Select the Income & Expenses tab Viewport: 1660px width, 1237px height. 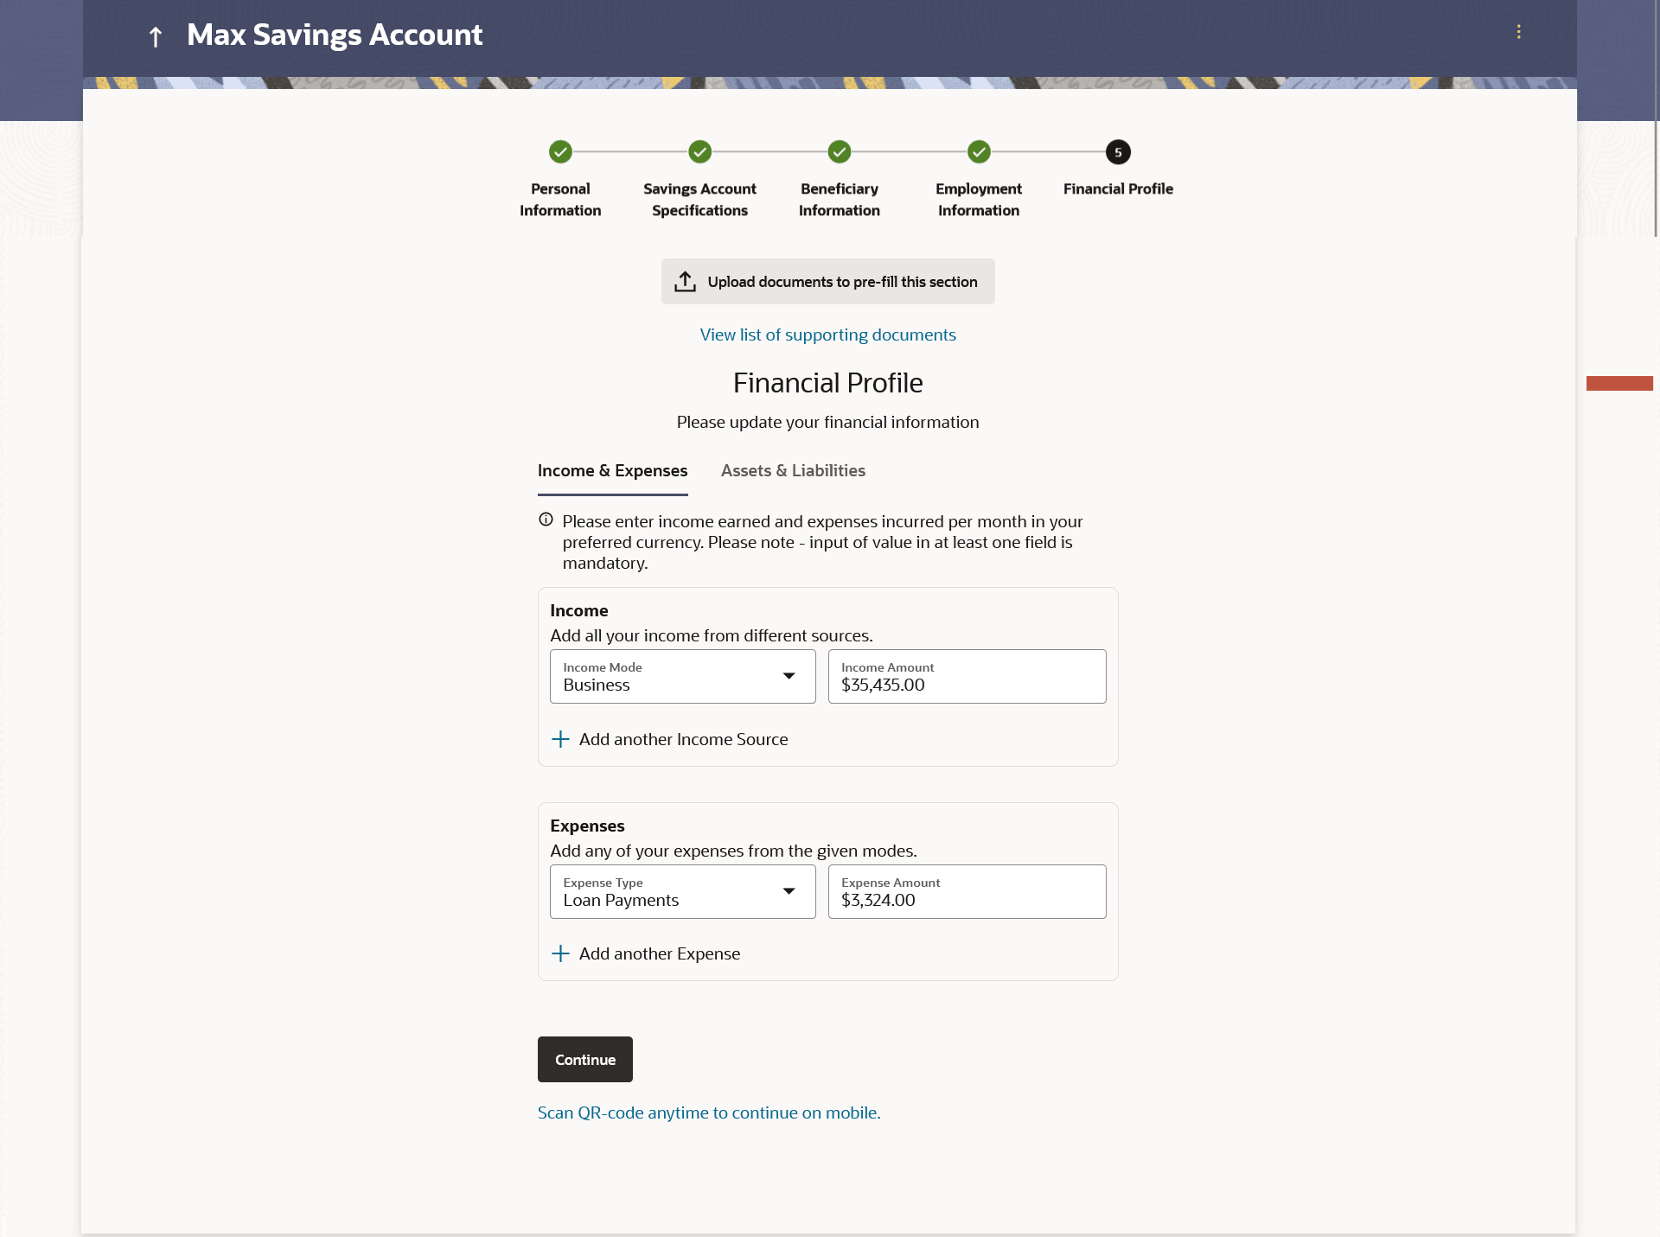point(612,471)
